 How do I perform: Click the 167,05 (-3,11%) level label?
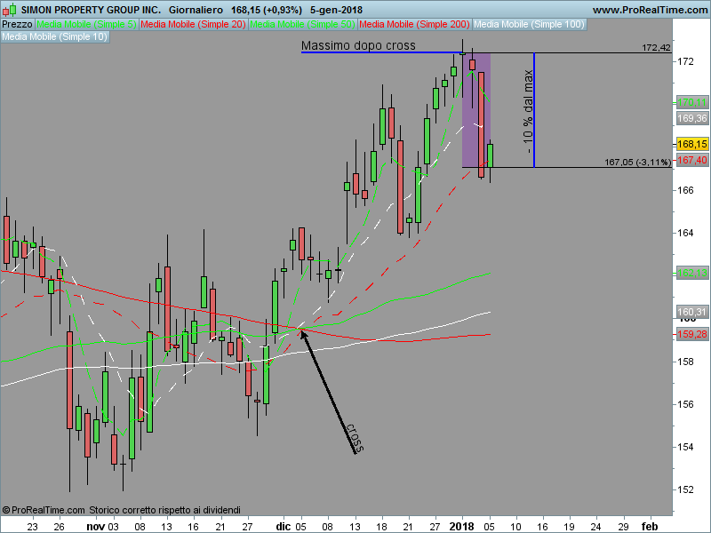pos(637,162)
